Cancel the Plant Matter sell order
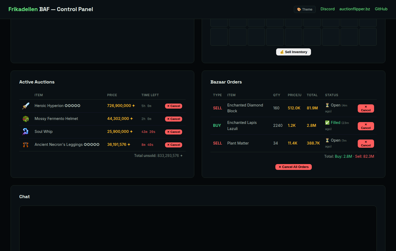Screen dimensions: 396x251 click(x=366, y=144)
